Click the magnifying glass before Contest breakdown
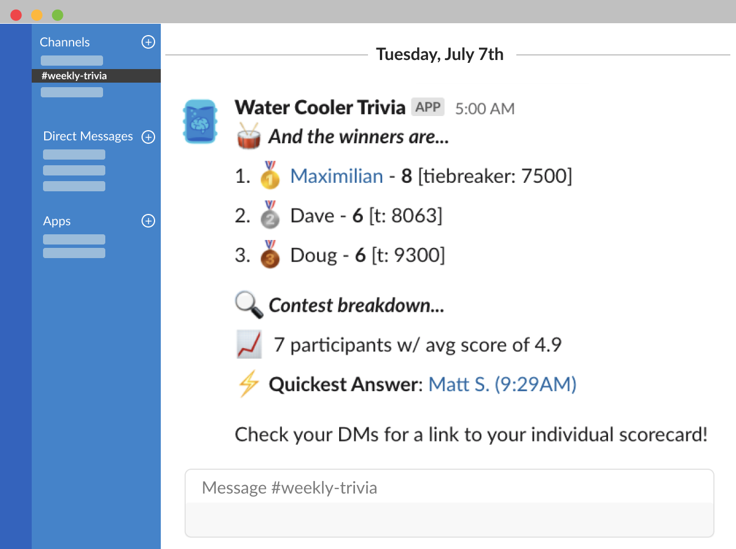736x549 pixels. click(248, 304)
